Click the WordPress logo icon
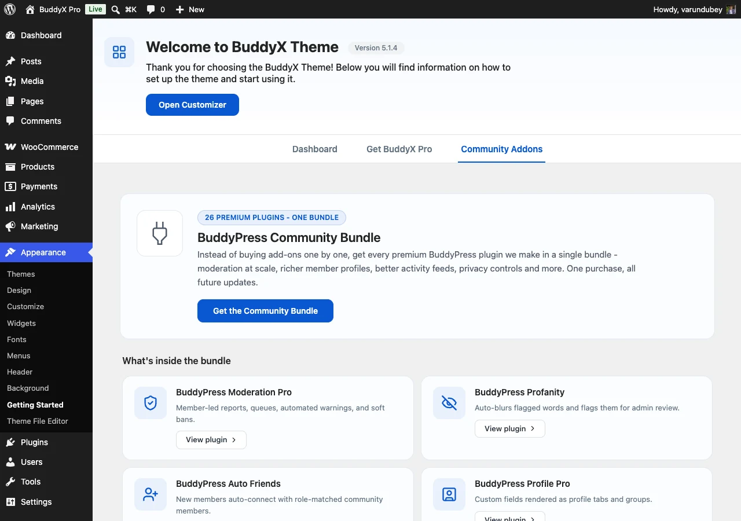Screen dimensions: 741x521 click(x=10, y=9)
